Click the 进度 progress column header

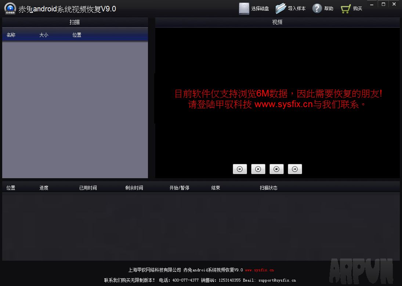pyautogui.click(x=44, y=187)
